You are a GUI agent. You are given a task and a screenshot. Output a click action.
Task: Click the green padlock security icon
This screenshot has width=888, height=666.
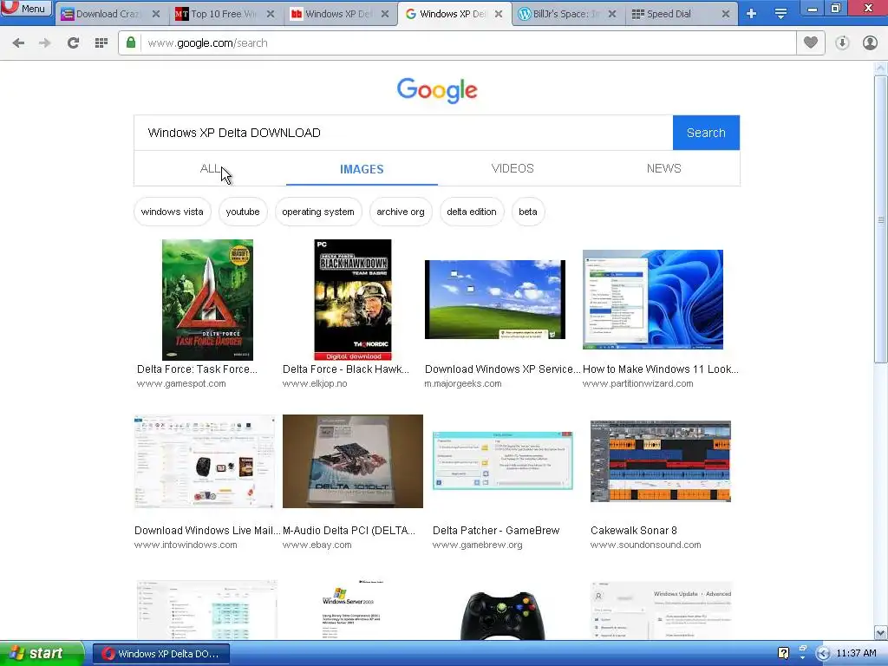[131, 43]
